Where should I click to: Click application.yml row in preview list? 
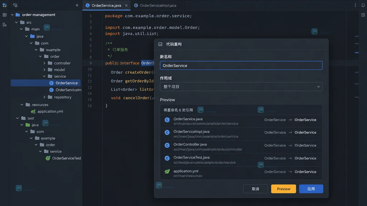click(x=241, y=173)
